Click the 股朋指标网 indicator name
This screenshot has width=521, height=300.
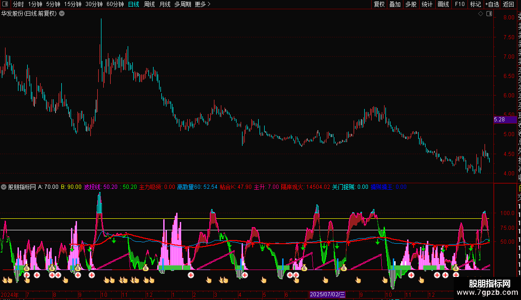click(x=22, y=187)
